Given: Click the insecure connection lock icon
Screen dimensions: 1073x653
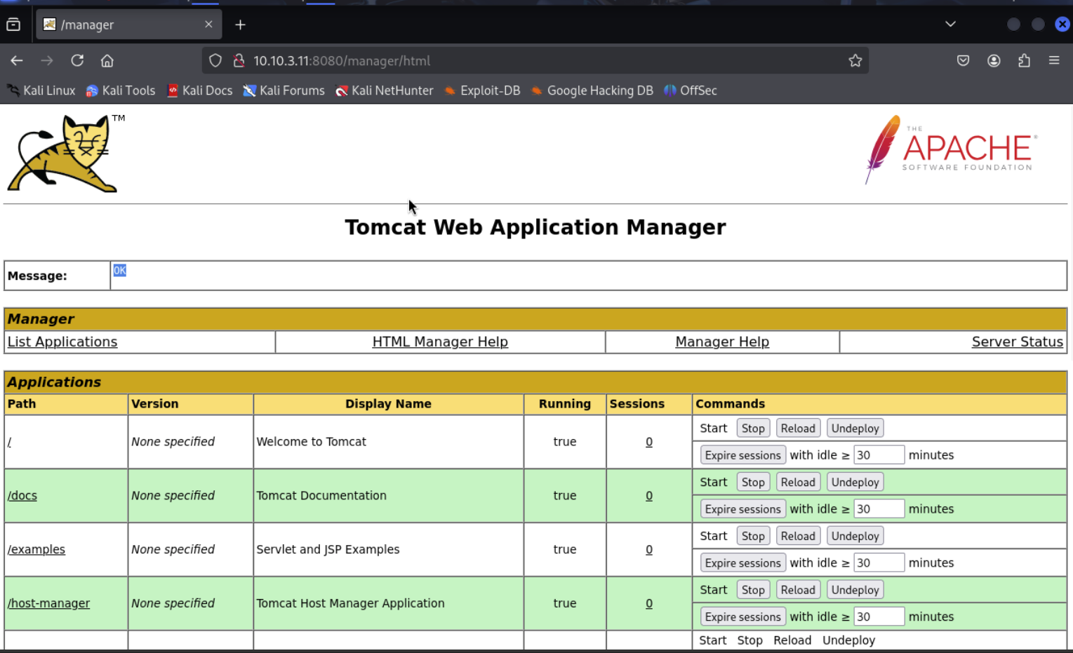Looking at the screenshot, I should 239,61.
